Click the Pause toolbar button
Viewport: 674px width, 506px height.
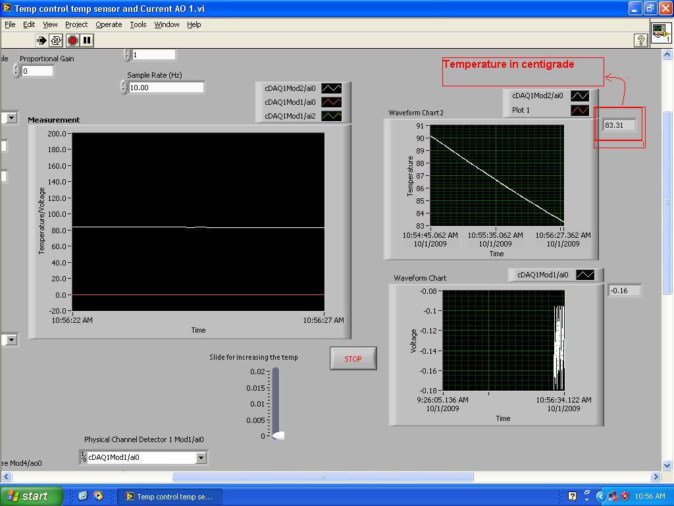[87, 40]
